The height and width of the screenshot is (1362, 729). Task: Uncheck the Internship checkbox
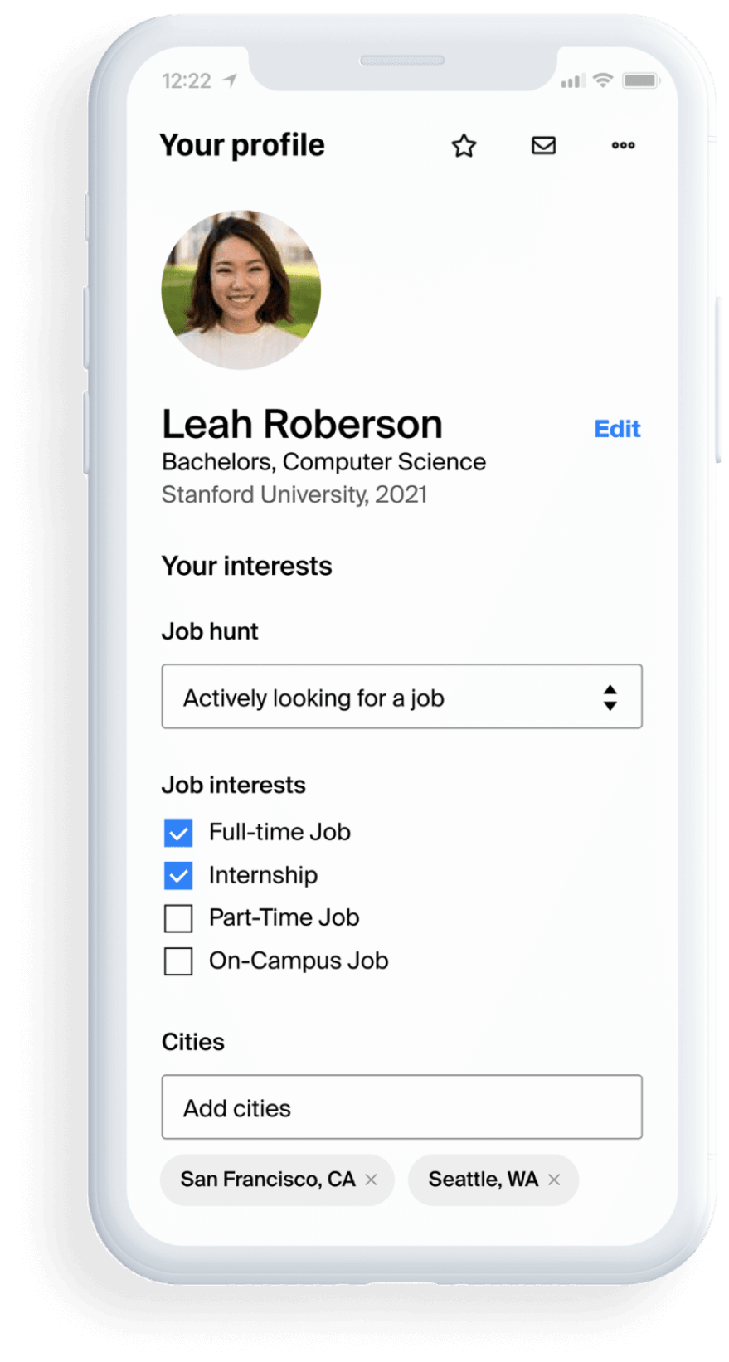coord(178,876)
